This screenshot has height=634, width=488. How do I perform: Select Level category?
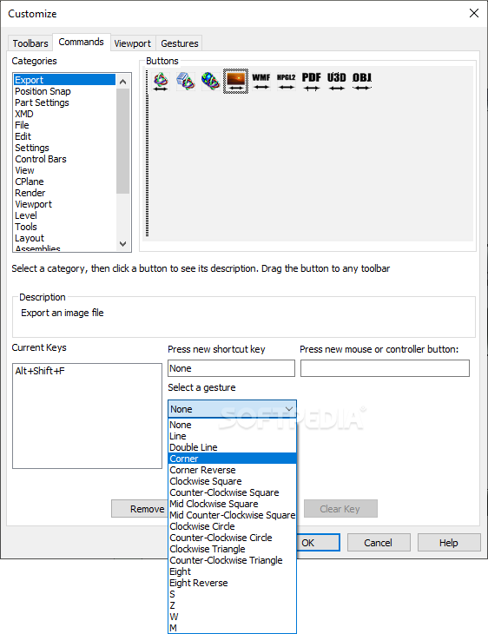point(64,215)
